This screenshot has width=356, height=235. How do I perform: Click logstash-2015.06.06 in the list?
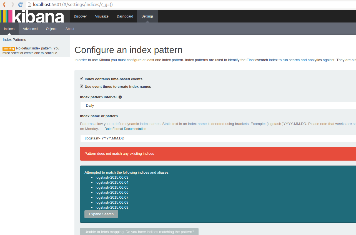[112, 192]
